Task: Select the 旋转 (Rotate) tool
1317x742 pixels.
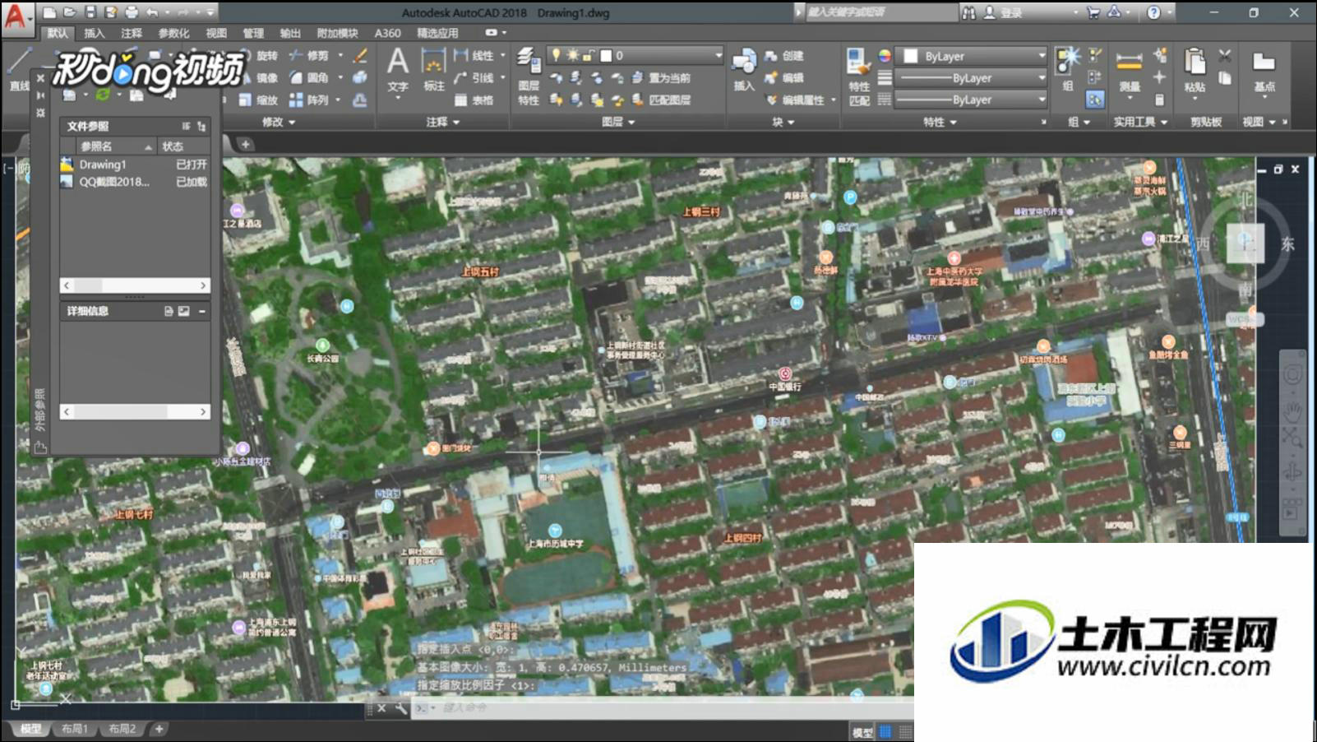Action: (x=259, y=56)
